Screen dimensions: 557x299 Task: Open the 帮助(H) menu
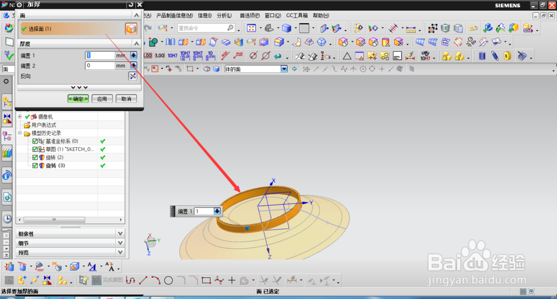pyautogui.click(x=321, y=15)
